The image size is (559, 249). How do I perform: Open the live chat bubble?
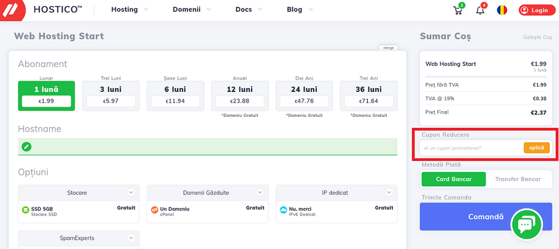(526, 225)
